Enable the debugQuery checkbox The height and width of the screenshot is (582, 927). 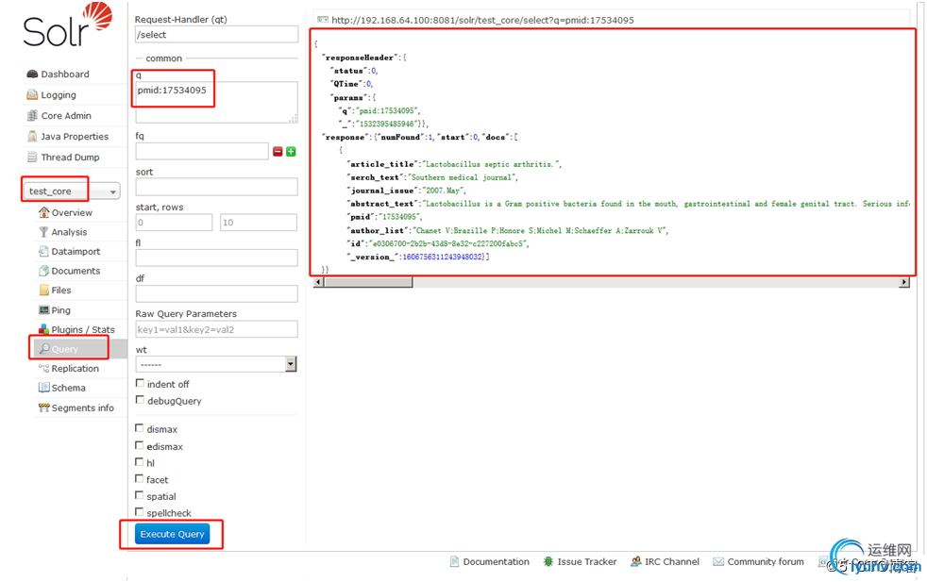(x=140, y=399)
